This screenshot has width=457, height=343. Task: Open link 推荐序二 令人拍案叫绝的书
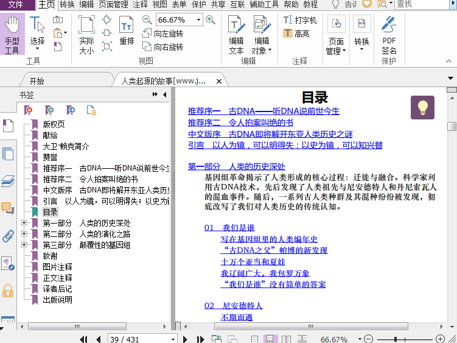(x=240, y=122)
